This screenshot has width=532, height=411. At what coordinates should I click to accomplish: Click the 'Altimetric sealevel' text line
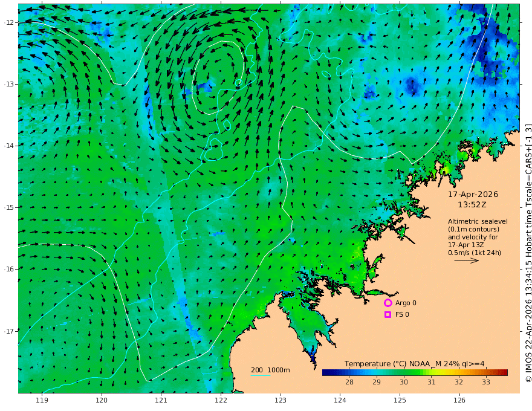click(x=478, y=221)
